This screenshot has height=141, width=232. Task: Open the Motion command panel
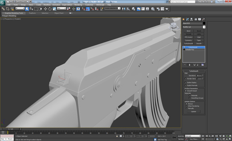click(x=196, y=19)
